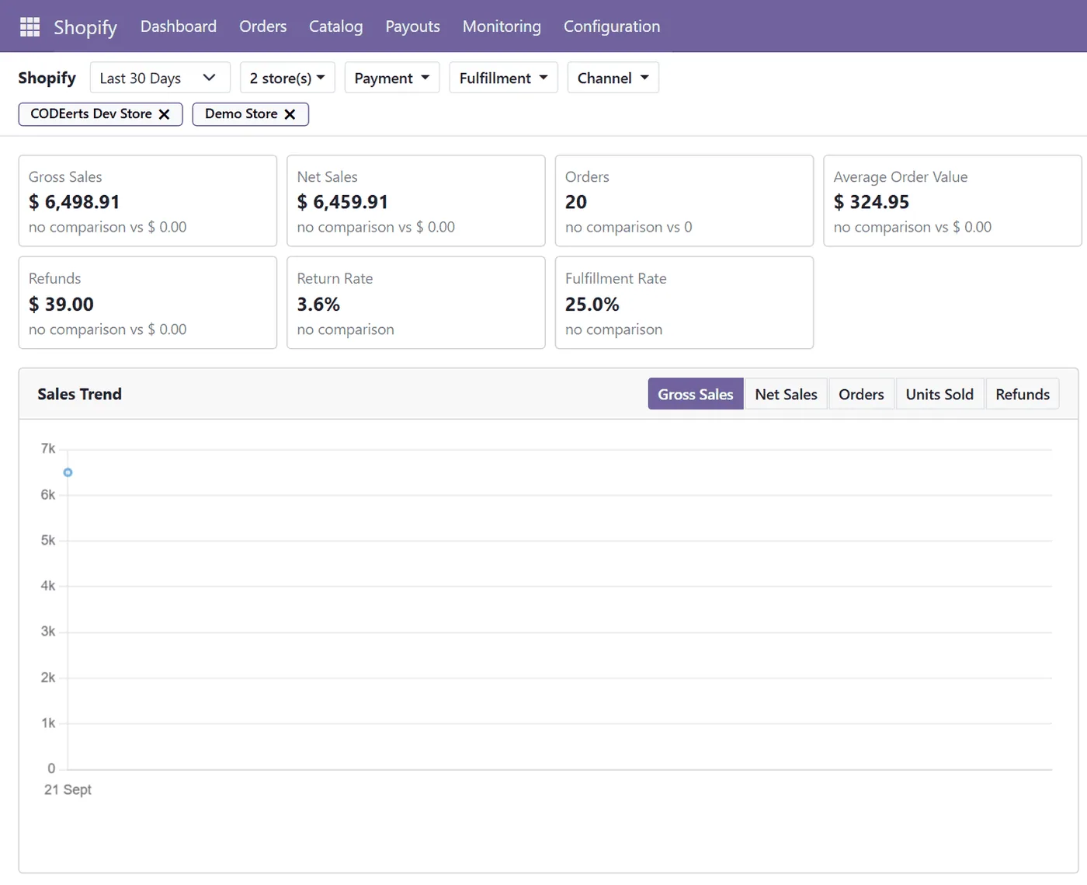Image resolution: width=1087 pixels, height=885 pixels.
Task: Expand the Fulfillment filter dropdown
Action: pos(503,78)
